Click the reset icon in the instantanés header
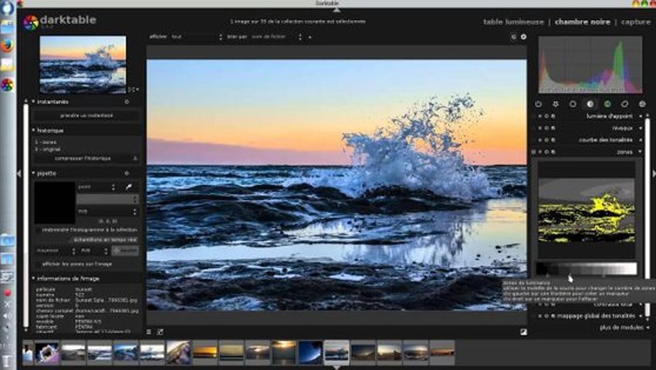 (127, 102)
